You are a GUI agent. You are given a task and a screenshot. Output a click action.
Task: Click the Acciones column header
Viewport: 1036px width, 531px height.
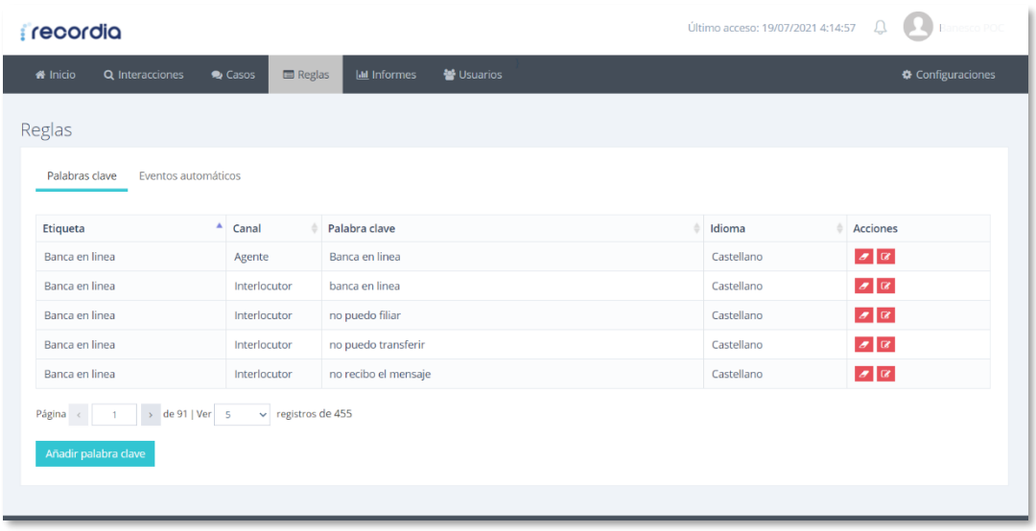tap(918, 228)
